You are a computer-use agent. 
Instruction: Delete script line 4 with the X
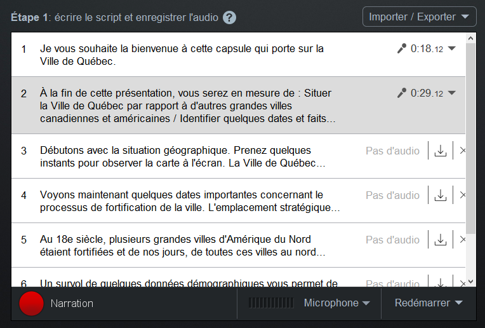[462, 195]
